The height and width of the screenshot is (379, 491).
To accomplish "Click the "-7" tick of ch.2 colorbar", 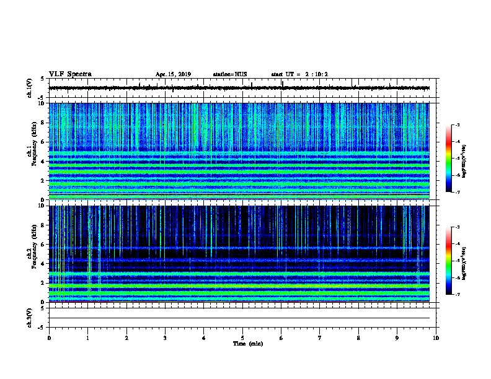I will 457,295.
